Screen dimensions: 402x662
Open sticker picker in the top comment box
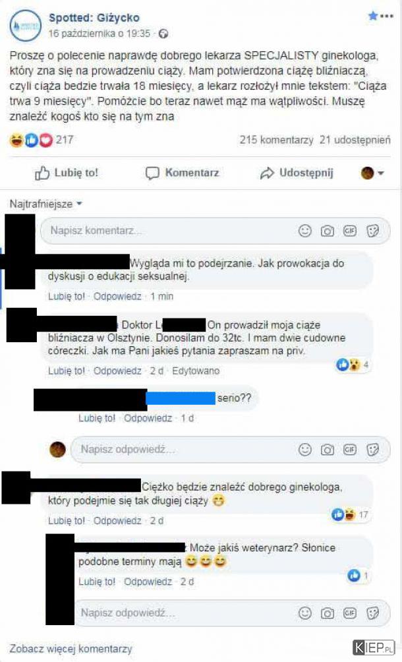tap(372, 231)
